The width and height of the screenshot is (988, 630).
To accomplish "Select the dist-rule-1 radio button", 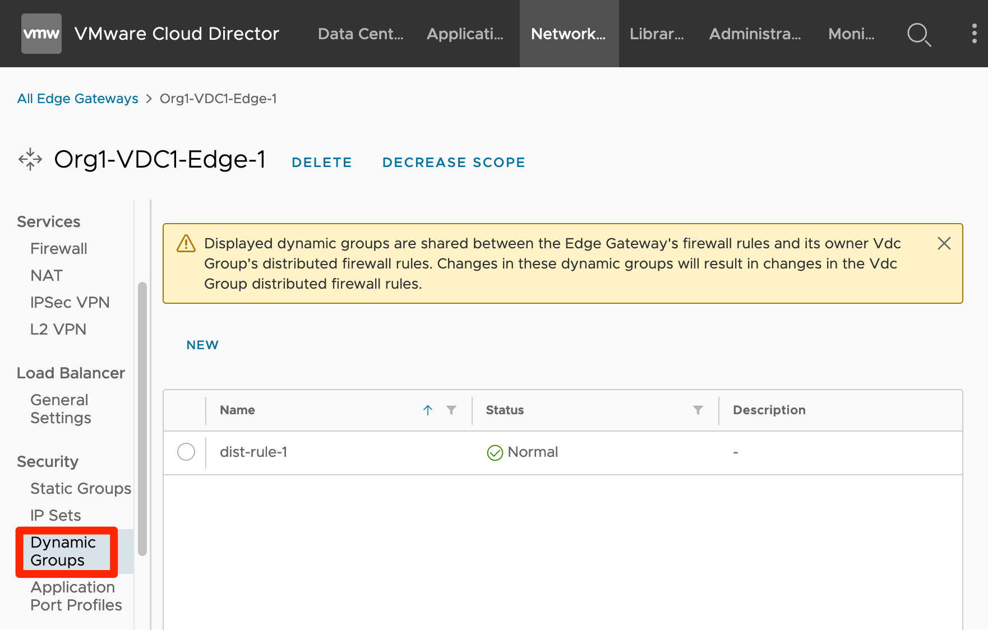I will pyautogui.click(x=186, y=452).
